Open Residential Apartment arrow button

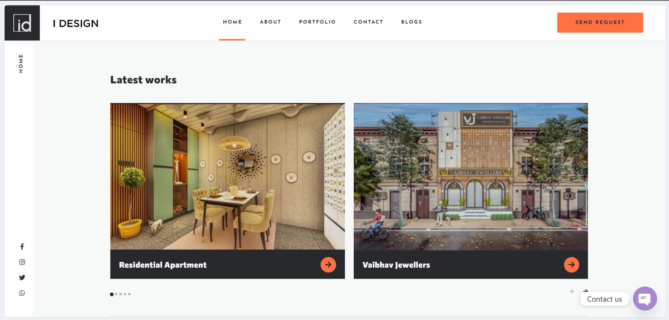(x=328, y=264)
